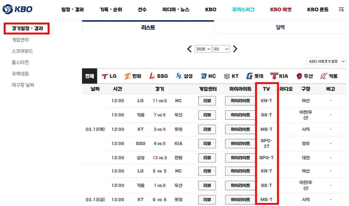Viewport: 349px width, 206px height.
Task: Click 리뷰 for 키움 1 vs 8 두산
Action: click(207, 185)
